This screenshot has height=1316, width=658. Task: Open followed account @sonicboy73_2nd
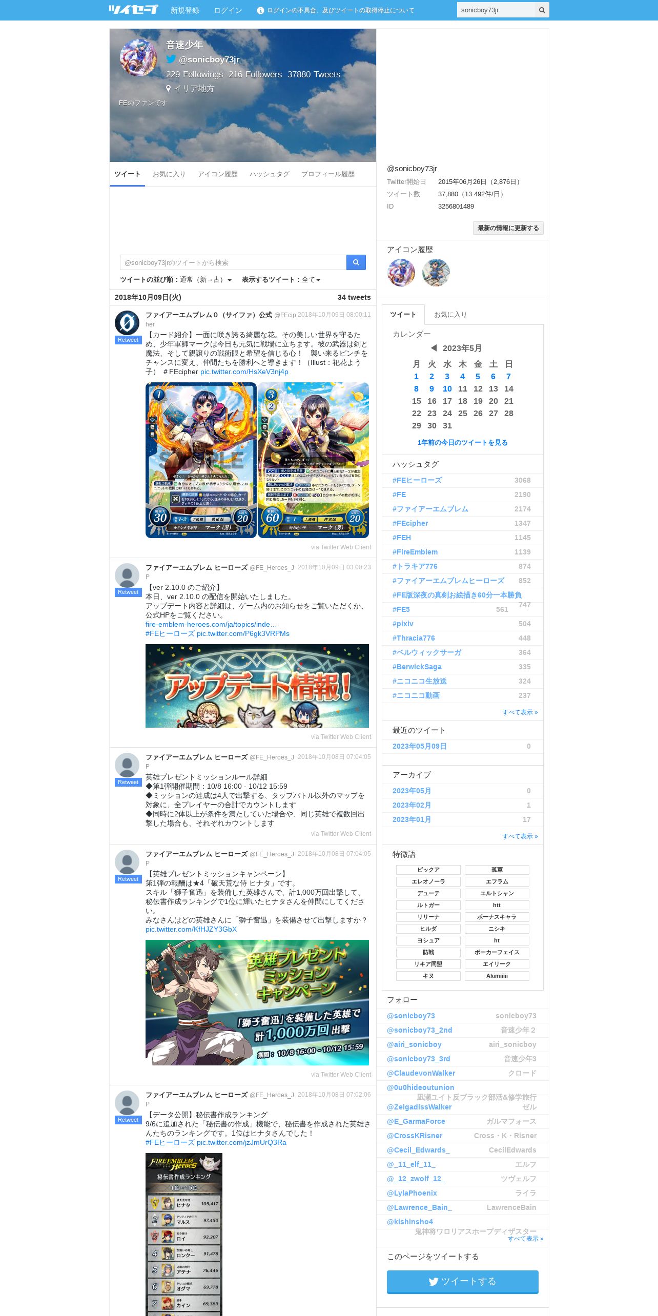(420, 1030)
